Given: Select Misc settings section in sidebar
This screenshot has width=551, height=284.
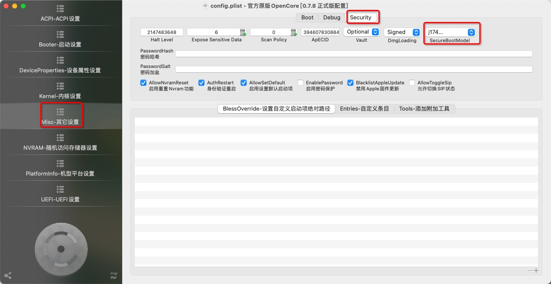Looking at the screenshot, I should pos(60,117).
